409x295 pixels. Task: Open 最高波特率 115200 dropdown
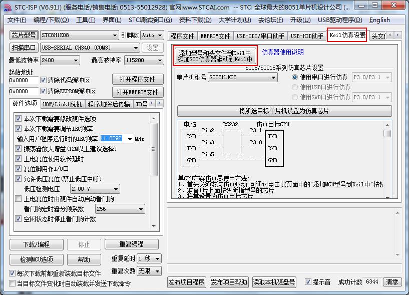pos(144,60)
